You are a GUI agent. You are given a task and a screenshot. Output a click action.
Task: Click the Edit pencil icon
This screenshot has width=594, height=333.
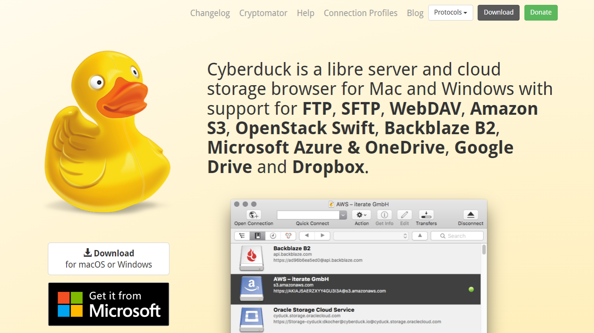pyautogui.click(x=404, y=215)
